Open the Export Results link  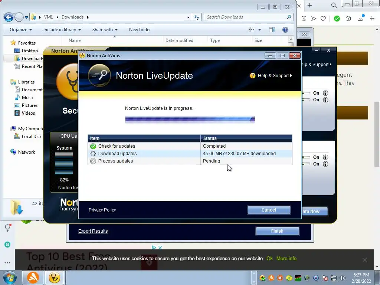[x=93, y=231]
